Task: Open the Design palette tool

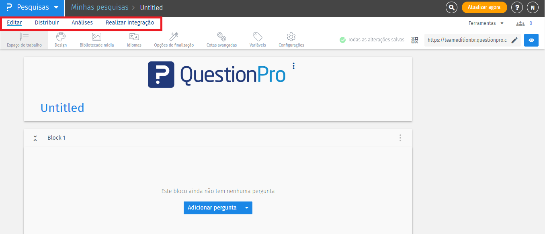Action: (61, 40)
